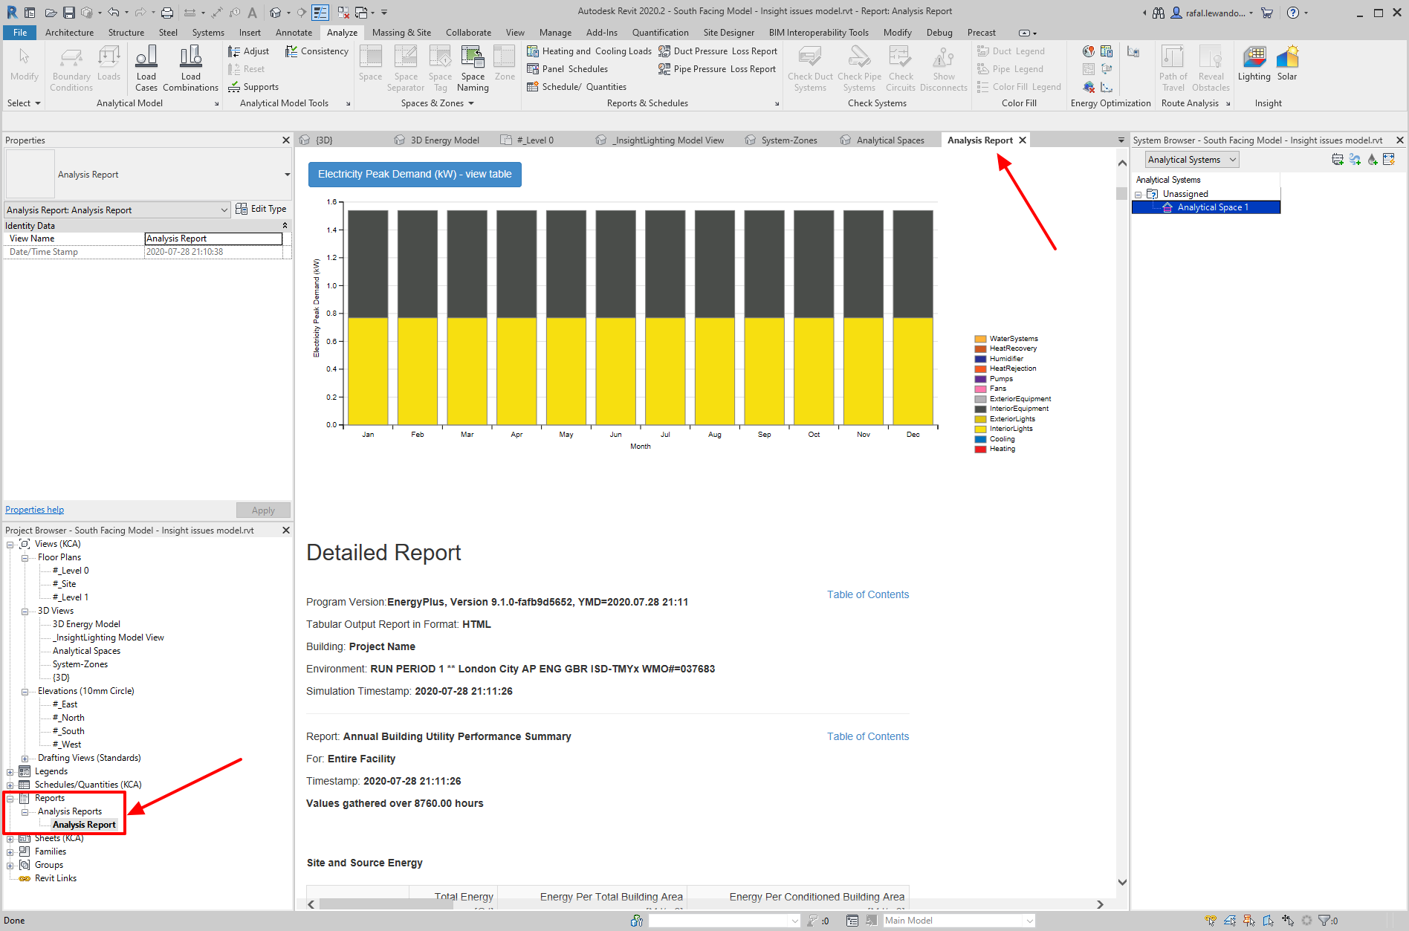Click Electricity Peak Demand view table button
1409x931 pixels.
415,175
